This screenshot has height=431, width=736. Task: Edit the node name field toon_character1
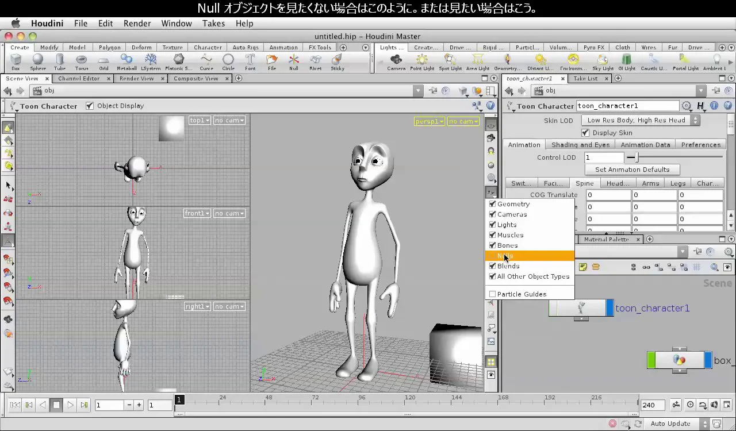pos(628,106)
